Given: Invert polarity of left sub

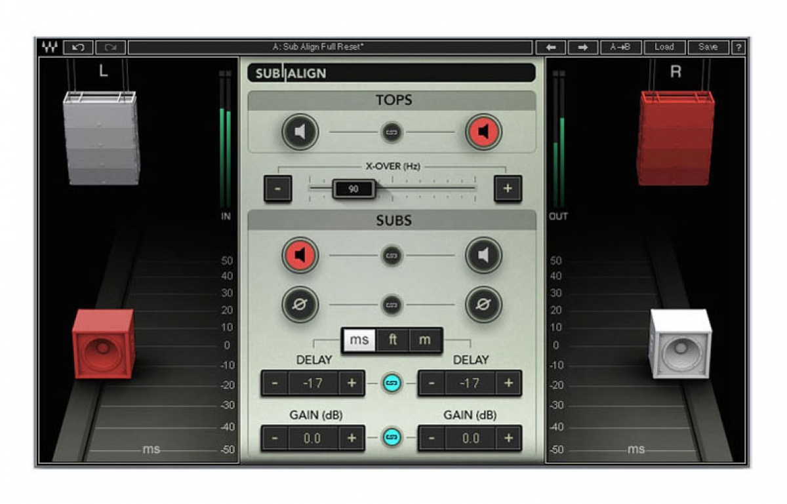Looking at the screenshot, I should click(300, 305).
